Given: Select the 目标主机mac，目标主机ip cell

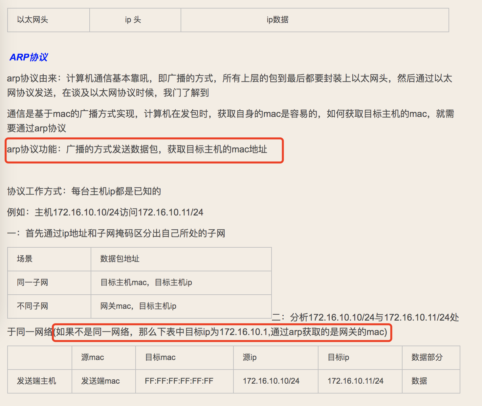Looking at the screenshot, I should tap(146, 282).
